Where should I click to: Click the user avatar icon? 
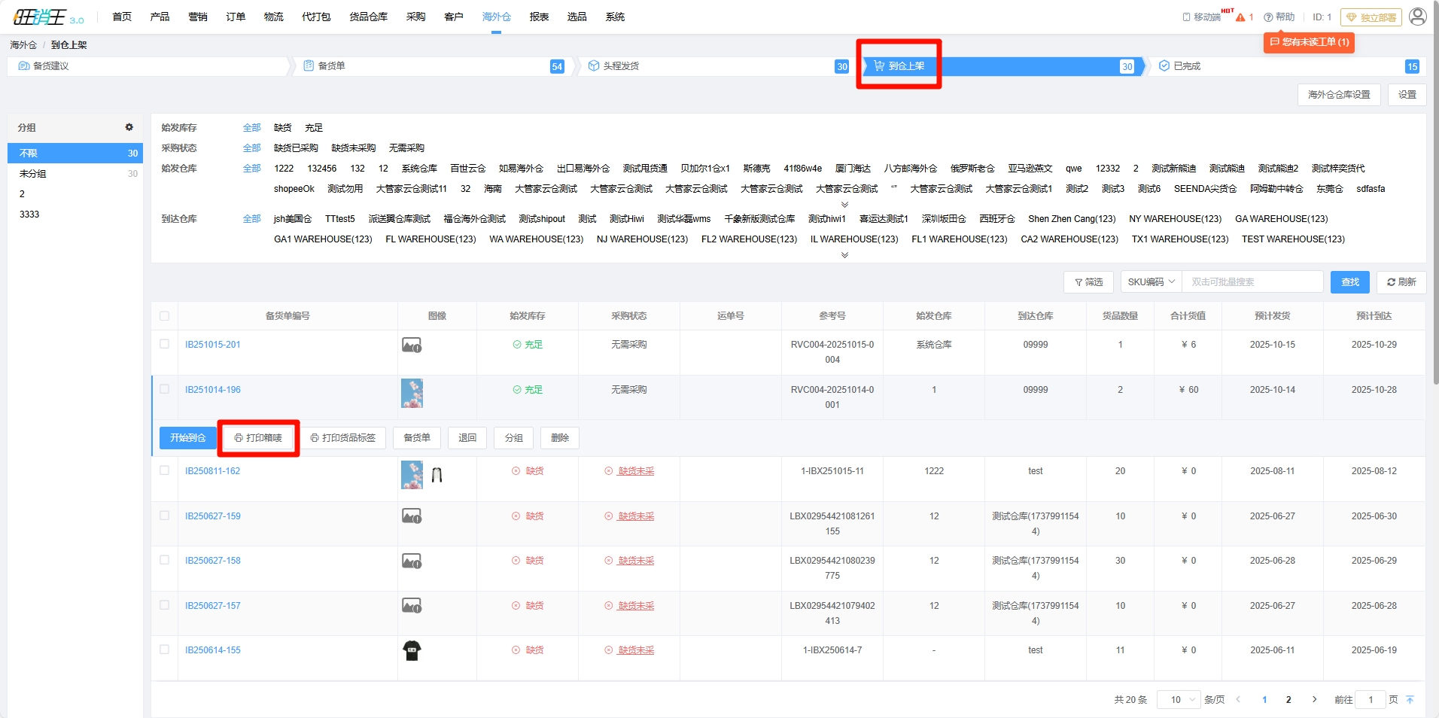coord(1417,17)
